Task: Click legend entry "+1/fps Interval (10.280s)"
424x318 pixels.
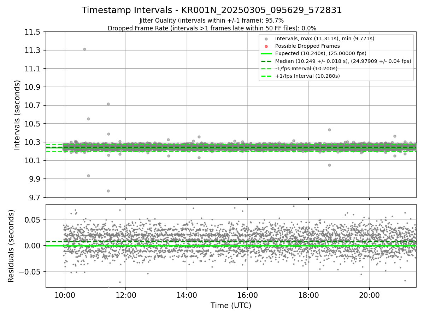Action: (x=307, y=76)
